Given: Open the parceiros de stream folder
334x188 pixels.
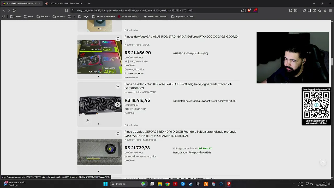Looking at the screenshot, I should pos(103,16).
